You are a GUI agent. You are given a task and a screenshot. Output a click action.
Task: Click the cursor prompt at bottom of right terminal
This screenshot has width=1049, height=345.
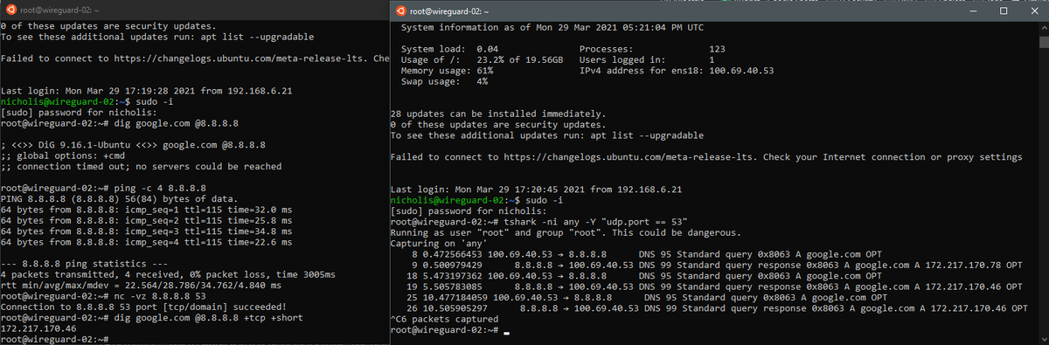click(x=449, y=331)
